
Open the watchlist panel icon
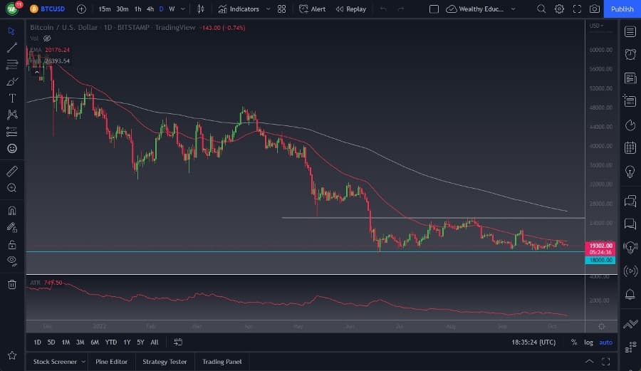click(x=630, y=32)
